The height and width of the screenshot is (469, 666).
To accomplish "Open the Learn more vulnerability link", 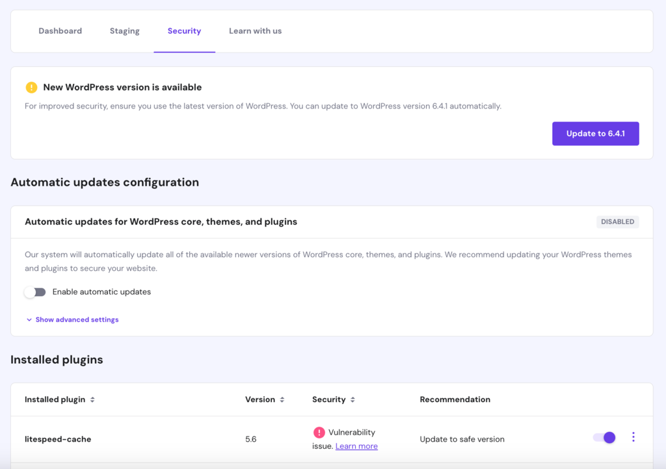I will 356,446.
